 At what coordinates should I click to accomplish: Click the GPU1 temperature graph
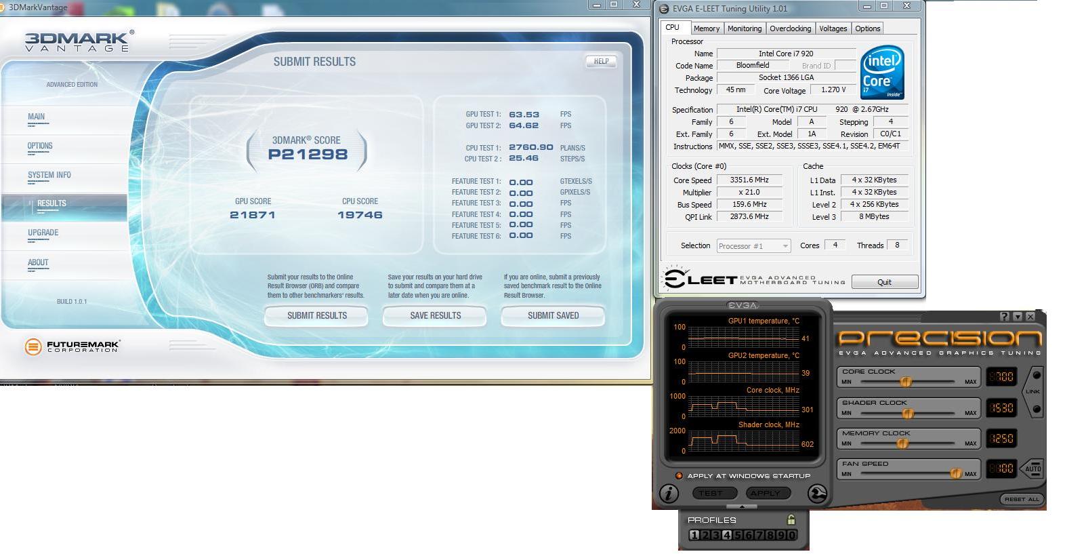tap(743, 337)
